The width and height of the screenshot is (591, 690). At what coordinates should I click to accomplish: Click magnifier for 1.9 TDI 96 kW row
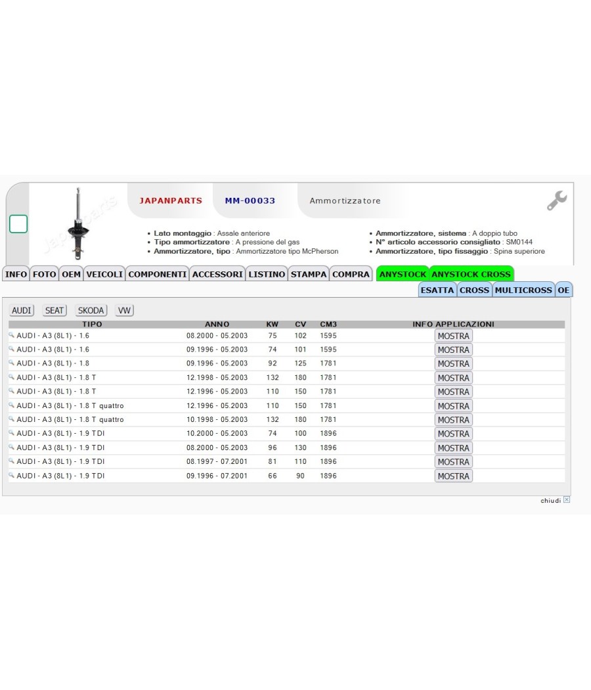point(11,447)
